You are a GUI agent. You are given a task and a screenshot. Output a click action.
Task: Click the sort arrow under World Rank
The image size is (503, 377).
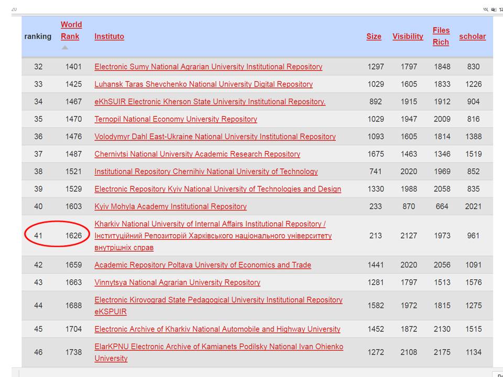click(x=65, y=48)
